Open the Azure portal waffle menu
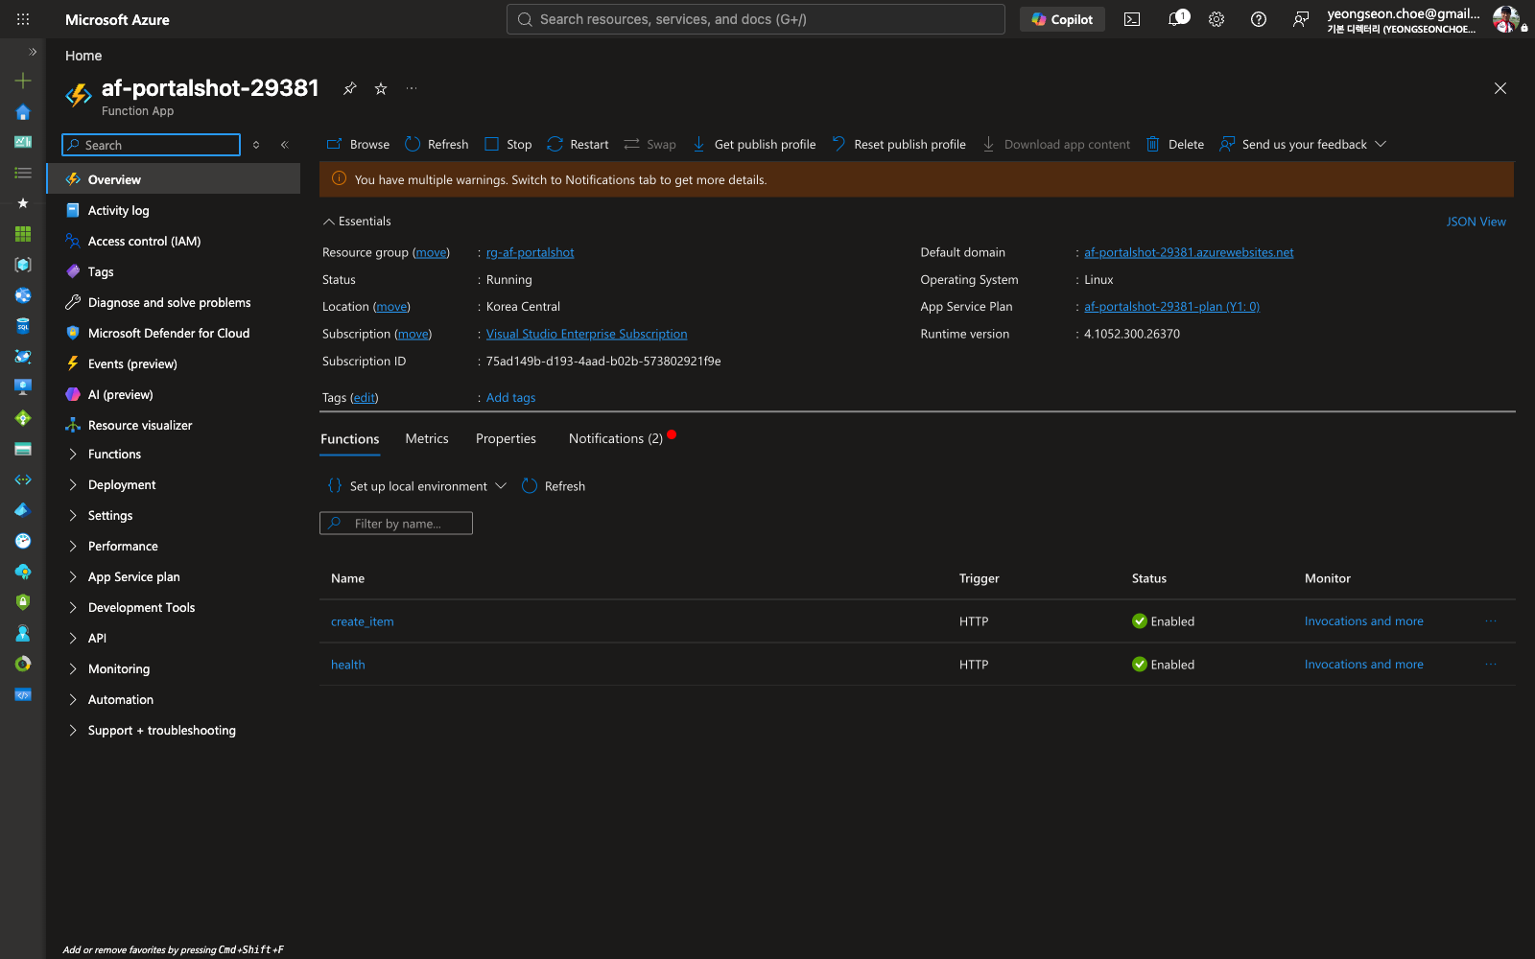 tap(23, 19)
